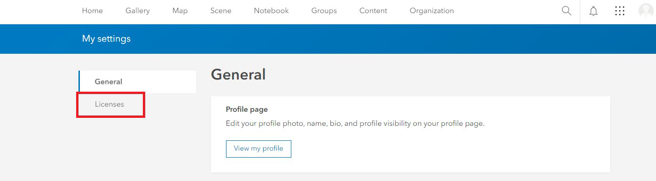Screen dimensions: 656x181
Task: Click the profile description text
Action: click(355, 124)
